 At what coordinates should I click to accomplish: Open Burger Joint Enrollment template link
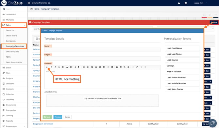43,124
